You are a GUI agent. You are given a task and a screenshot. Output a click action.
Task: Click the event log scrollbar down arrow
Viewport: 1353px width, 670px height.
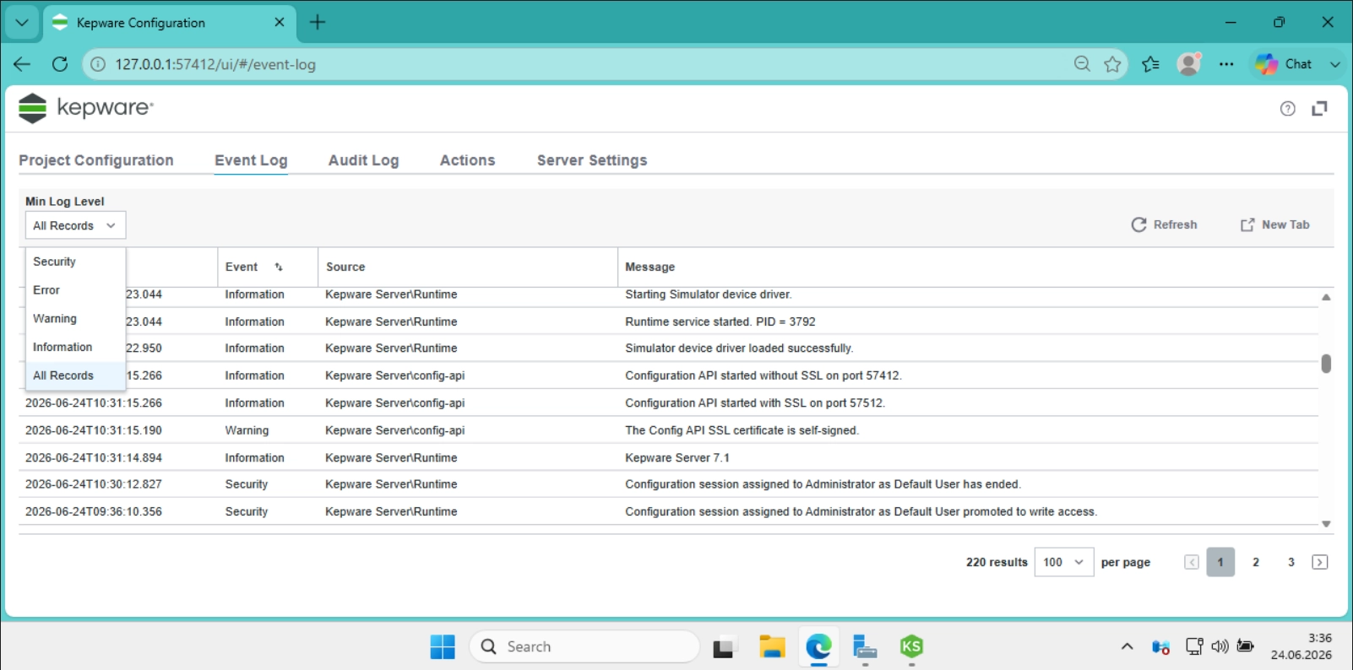pos(1326,524)
